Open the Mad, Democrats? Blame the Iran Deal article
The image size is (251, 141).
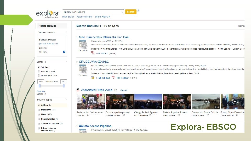click(104, 37)
